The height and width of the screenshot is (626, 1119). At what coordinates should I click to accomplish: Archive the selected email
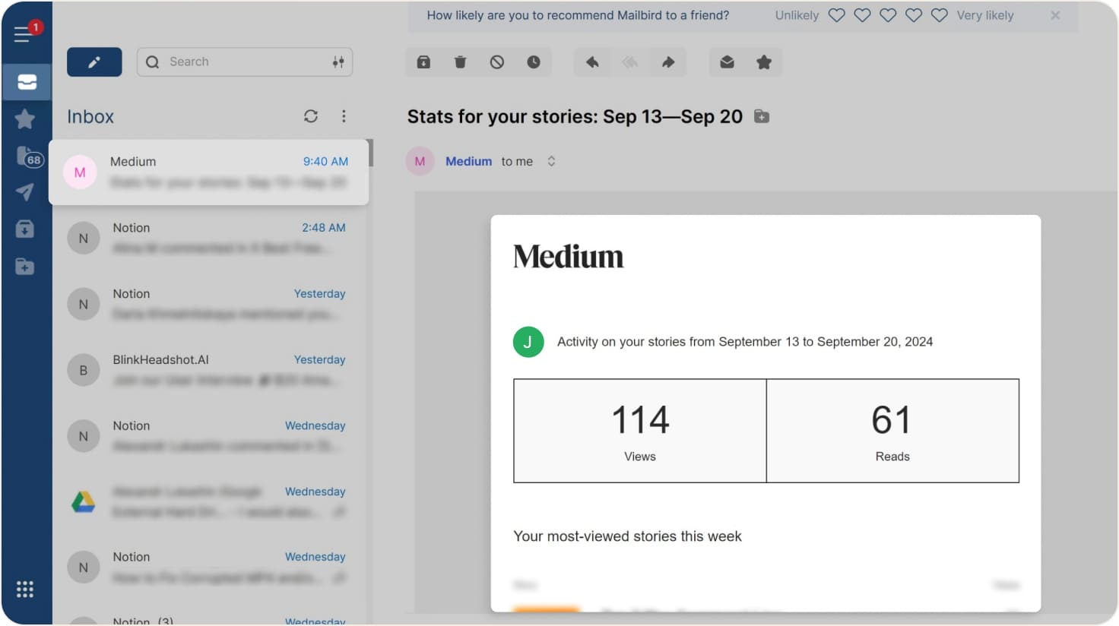(x=423, y=62)
